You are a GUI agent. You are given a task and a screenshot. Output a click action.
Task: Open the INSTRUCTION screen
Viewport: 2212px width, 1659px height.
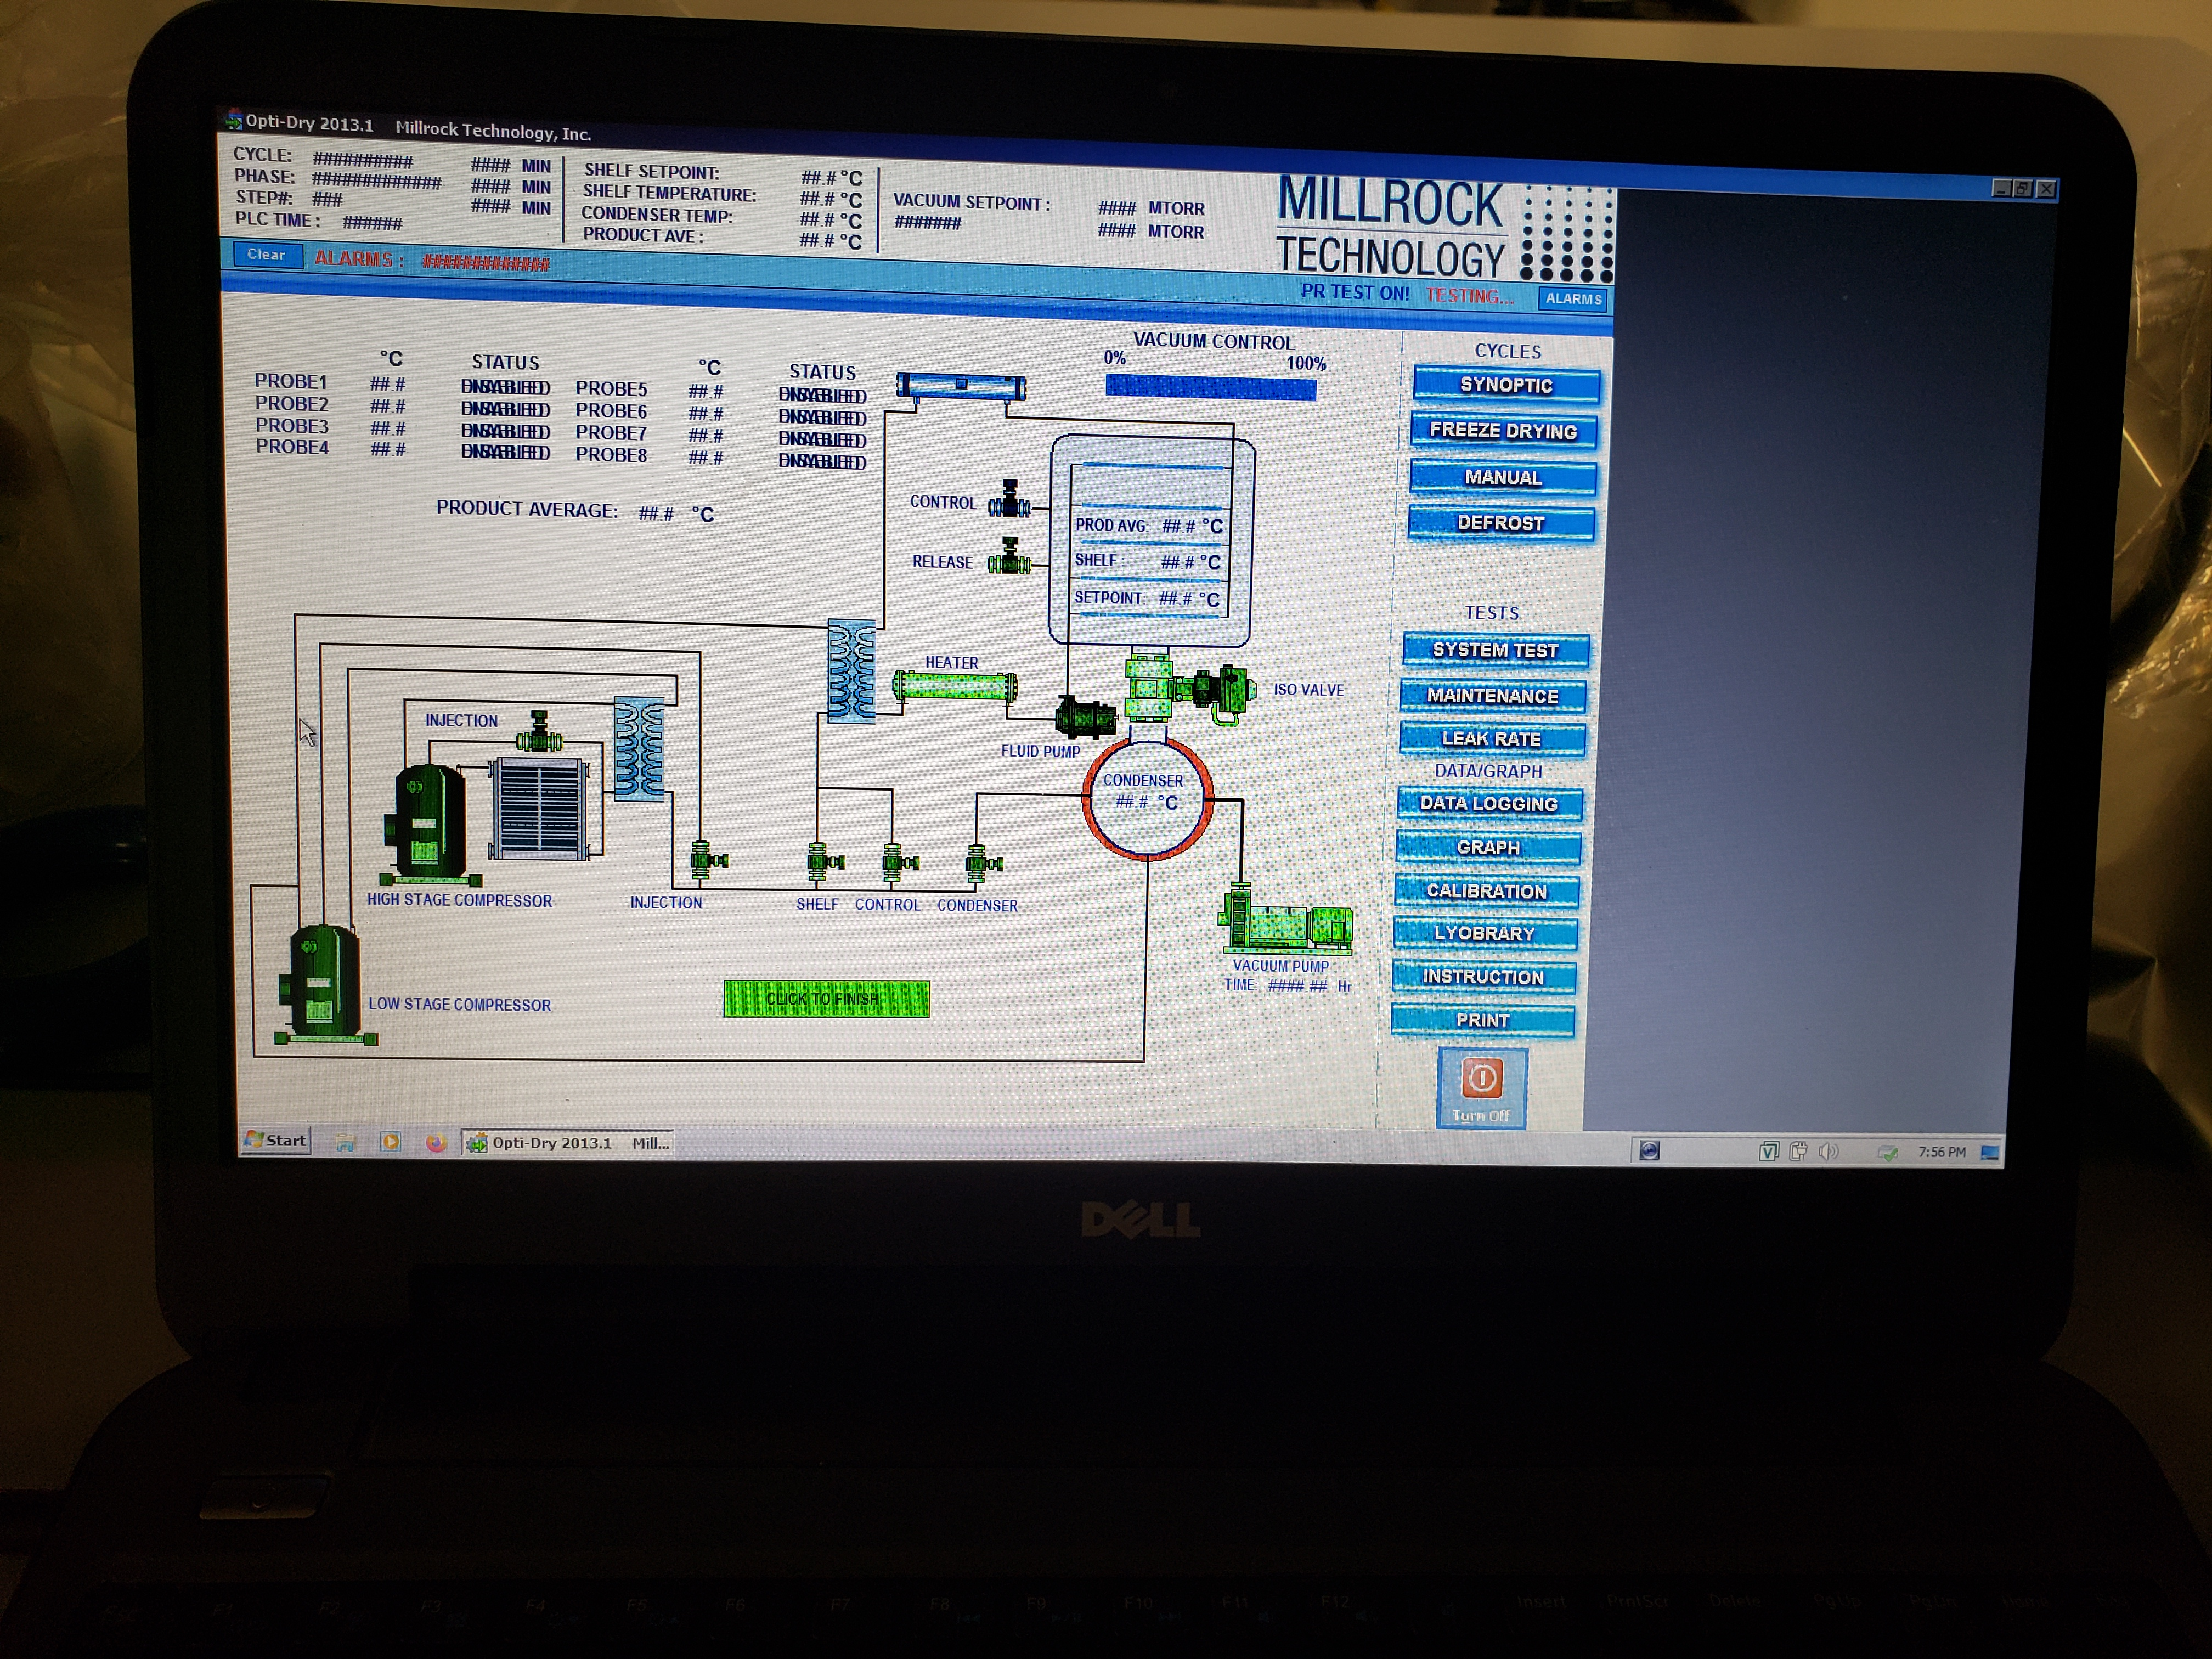(1483, 977)
